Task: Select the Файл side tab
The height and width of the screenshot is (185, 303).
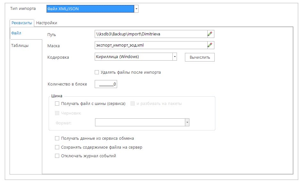Action: tap(16, 33)
